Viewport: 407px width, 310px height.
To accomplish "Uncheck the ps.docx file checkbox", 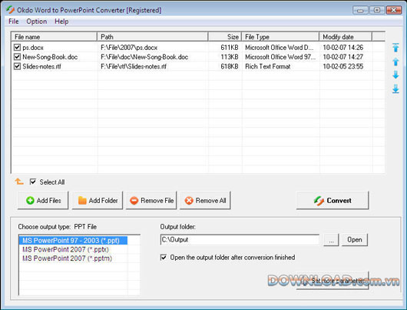I will click(x=17, y=48).
